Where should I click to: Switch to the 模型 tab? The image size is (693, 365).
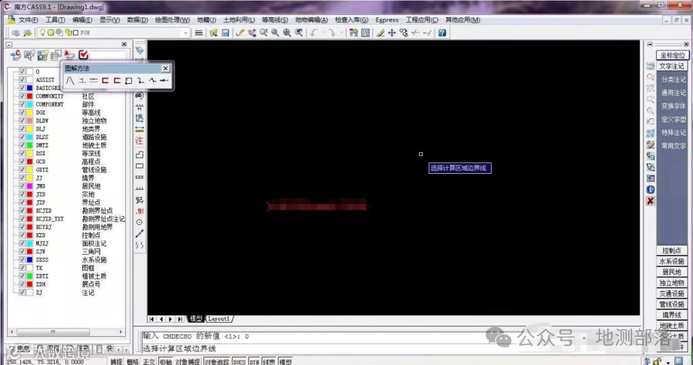click(x=196, y=319)
